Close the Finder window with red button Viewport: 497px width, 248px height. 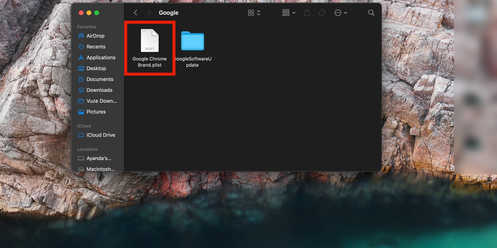(x=81, y=13)
